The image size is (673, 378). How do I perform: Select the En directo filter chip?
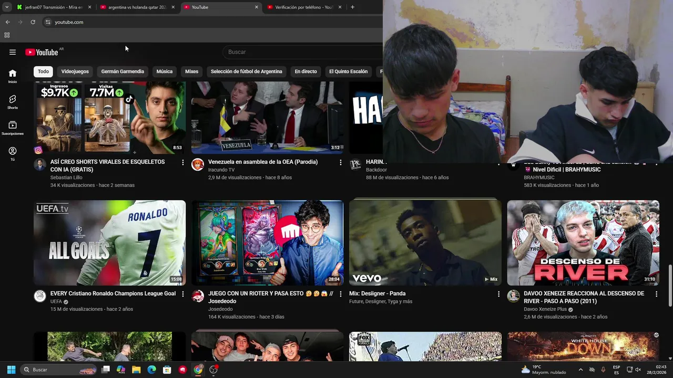pyautogui.click(x=306, y=71)
